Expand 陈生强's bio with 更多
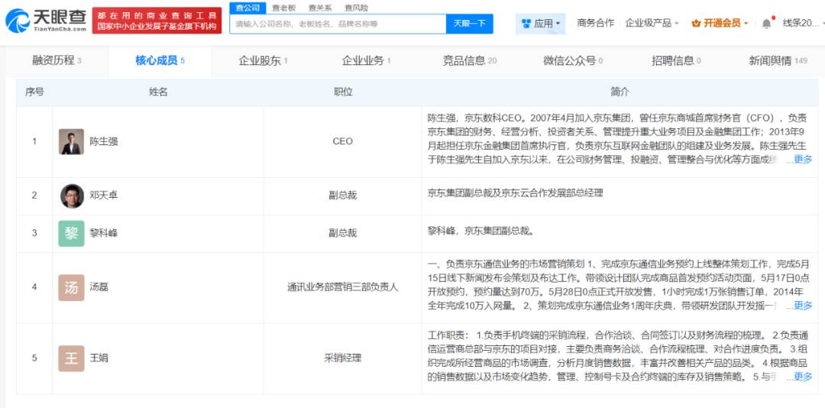825x408 pixels. pyautogui.click(x=802, y=160)
